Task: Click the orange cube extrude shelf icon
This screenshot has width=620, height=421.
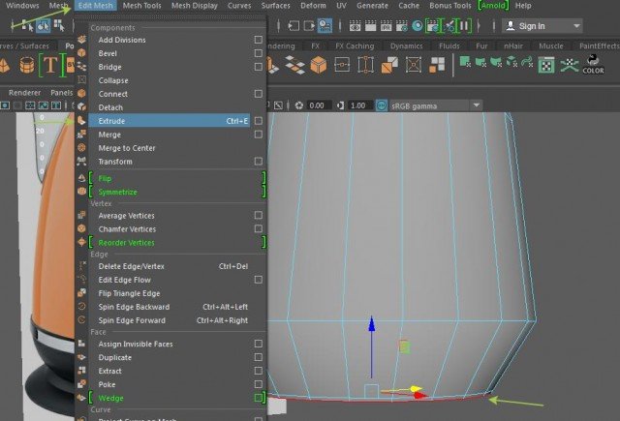Action: [x=319, y=66]
